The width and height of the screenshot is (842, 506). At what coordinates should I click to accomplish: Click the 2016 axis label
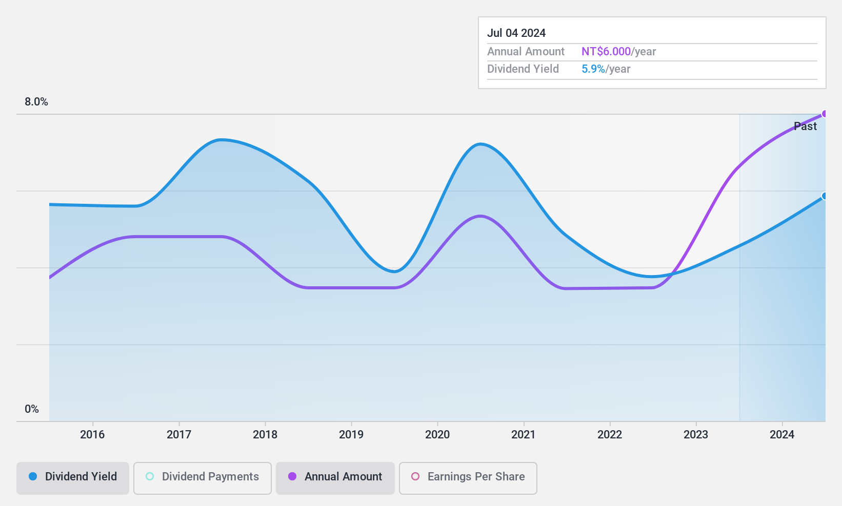point(92,435)
